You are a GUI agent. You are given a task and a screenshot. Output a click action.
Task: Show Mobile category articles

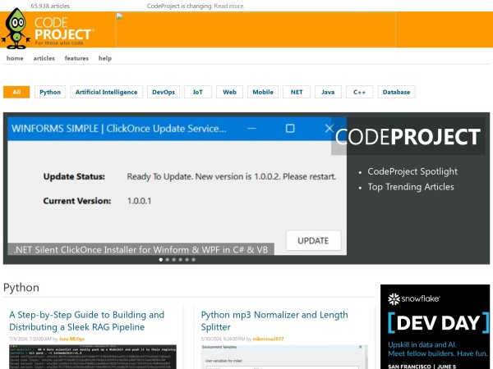coord(263,92)
